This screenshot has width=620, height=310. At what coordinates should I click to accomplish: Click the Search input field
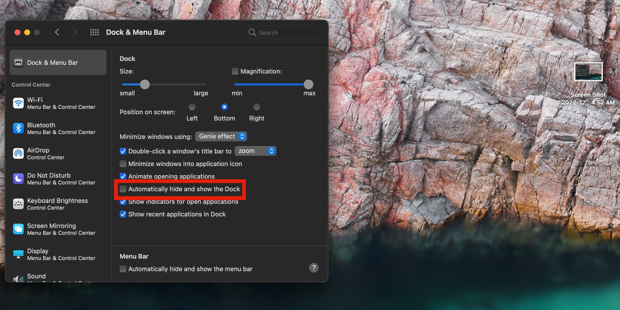283,32
